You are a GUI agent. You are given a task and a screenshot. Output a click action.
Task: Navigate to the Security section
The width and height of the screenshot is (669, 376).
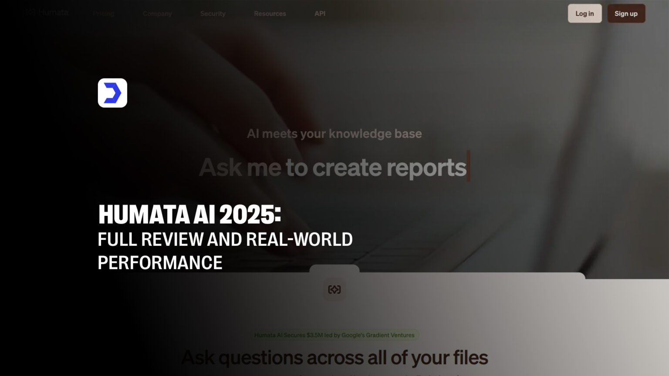(213, 13)
